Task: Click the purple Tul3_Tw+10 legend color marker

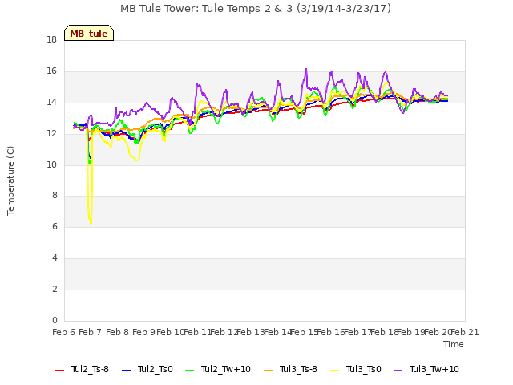Action: (398, 371)
